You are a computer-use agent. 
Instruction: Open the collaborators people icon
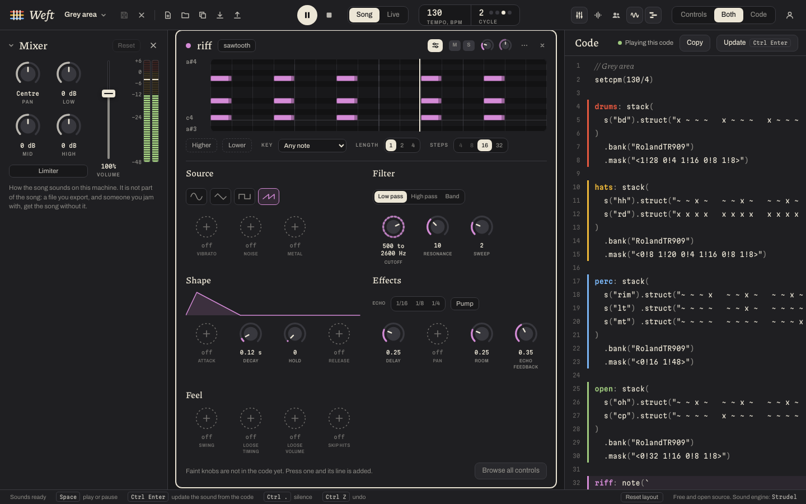click(x=616, y=15)
